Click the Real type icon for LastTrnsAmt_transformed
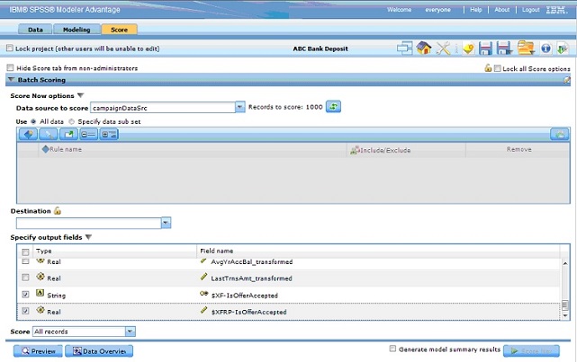The height and width of the screenshot is (362, 577). point(41,277)
